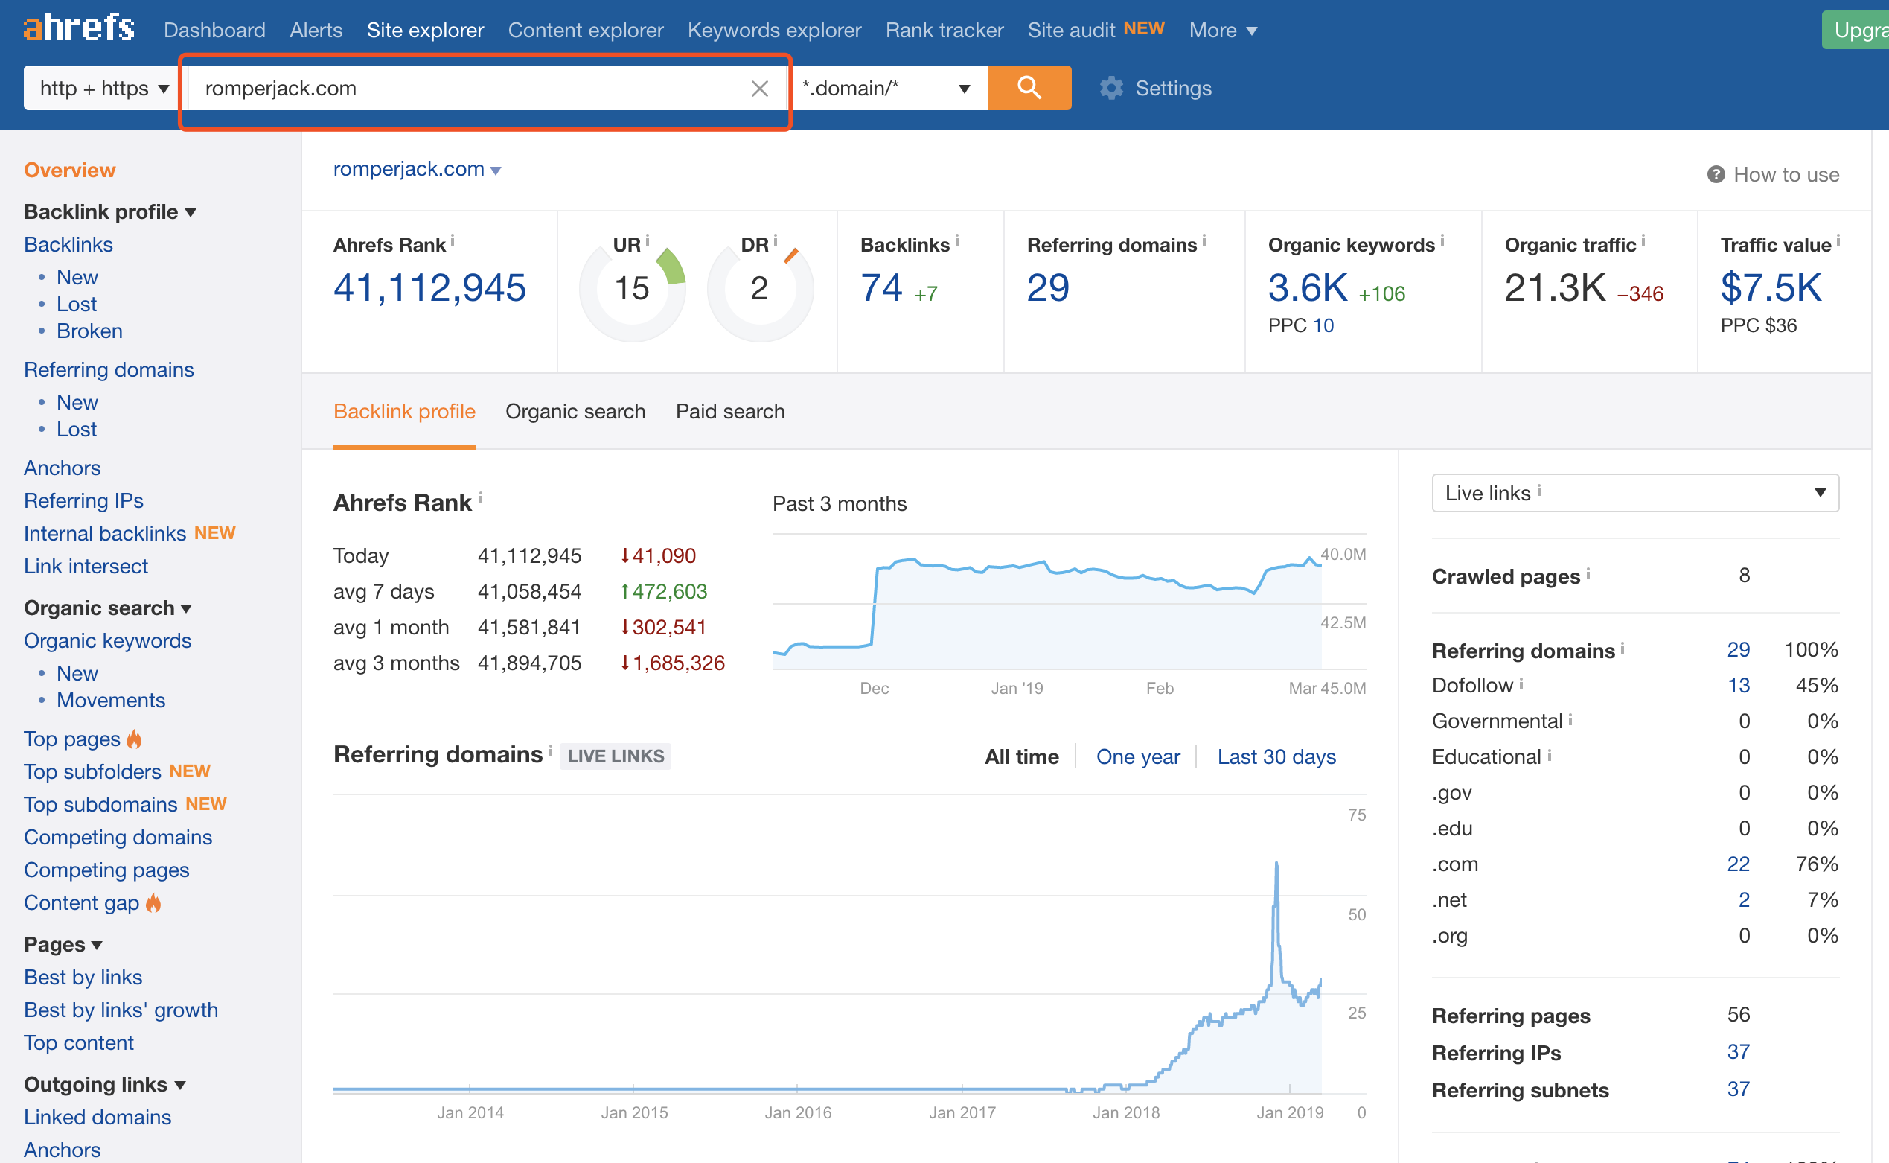Select All time referring domains range

click(x=1022, y=757)
